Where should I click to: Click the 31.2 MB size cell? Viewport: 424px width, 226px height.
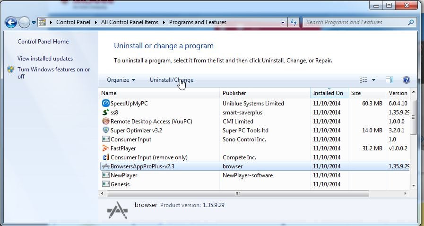tap(372, 148)
